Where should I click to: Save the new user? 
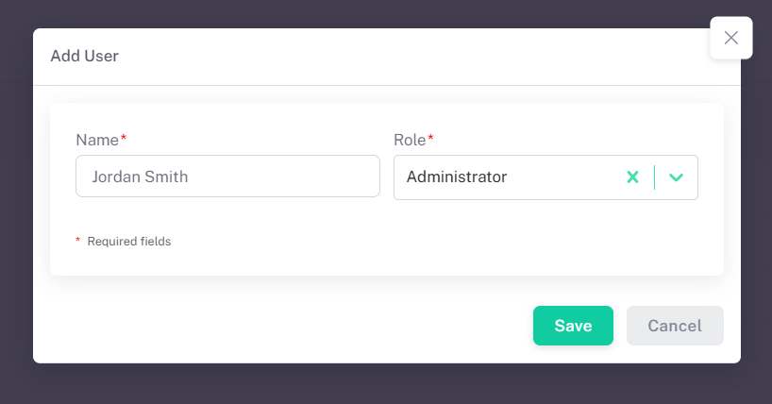click(573, 326)
